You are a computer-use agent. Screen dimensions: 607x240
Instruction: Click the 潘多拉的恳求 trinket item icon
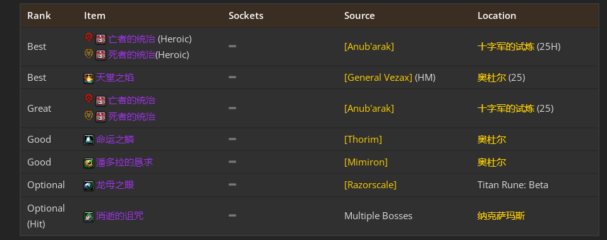point(88,163)
